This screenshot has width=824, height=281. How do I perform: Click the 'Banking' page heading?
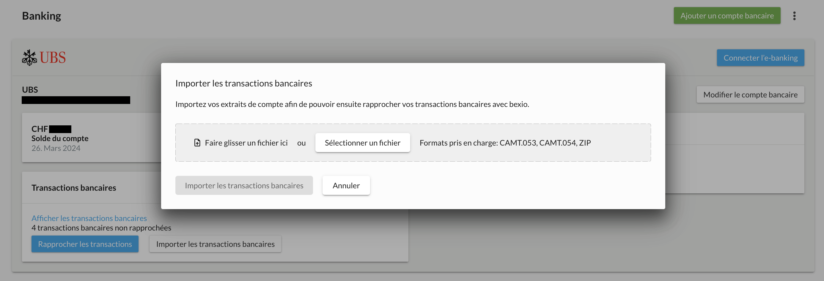tap(41, 16)
